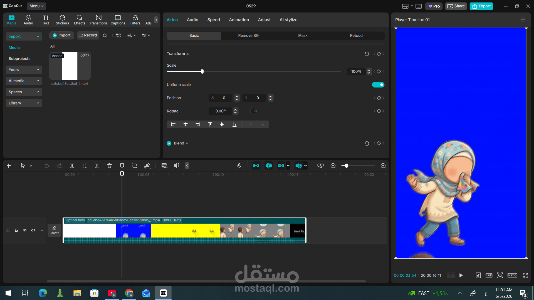Expand the Yours dropdown
Viewport: 534px width, 300px height.
(x=24, y=70)
